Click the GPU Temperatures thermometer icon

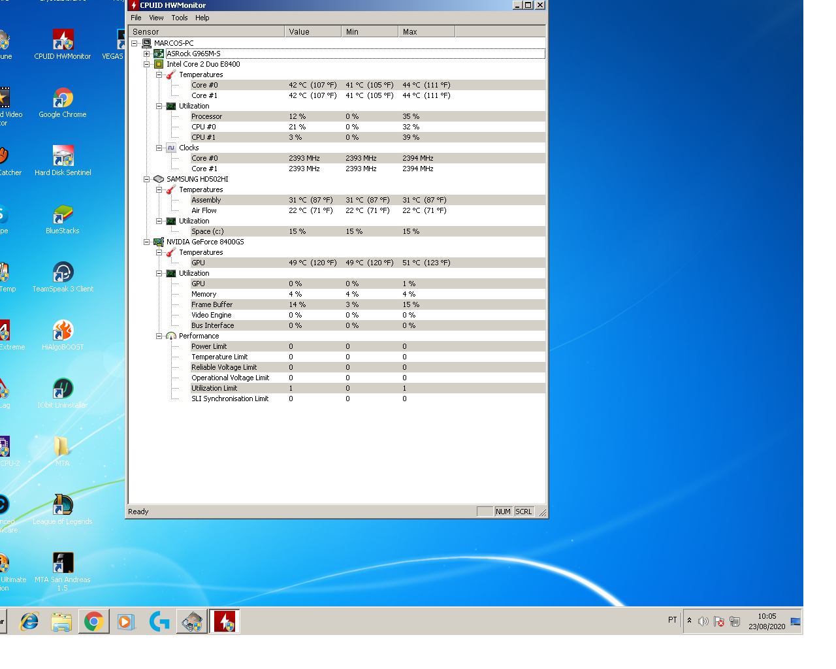[x=171, y=252]
